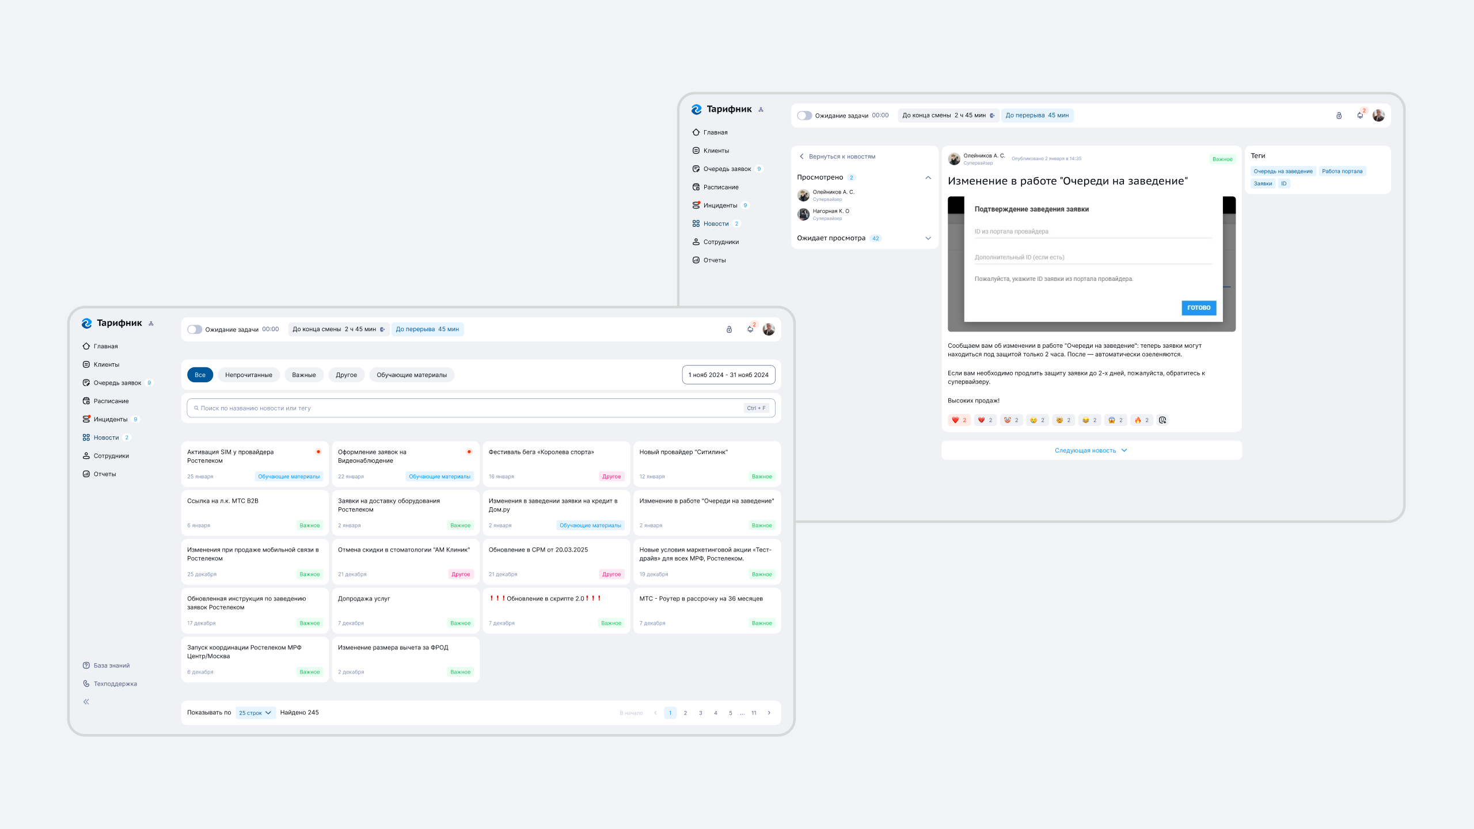Collapse the sidebar with the double-chevron icon
Image resolution: width=1474 pixels, height=829 pixels.
pyautogui.click(x=86, y=702)
